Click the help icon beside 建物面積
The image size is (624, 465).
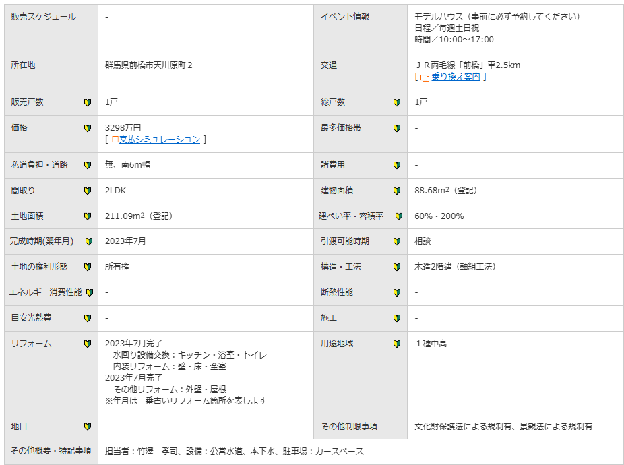397,191
